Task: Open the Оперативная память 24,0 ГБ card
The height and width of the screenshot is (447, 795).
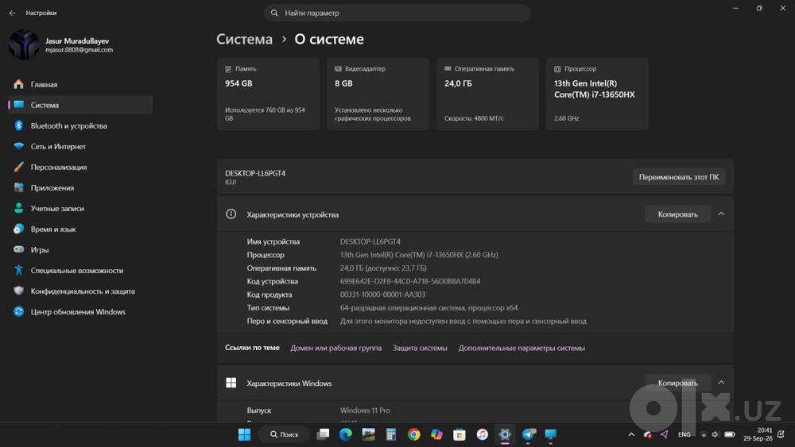Action: (x=488, y=94)
